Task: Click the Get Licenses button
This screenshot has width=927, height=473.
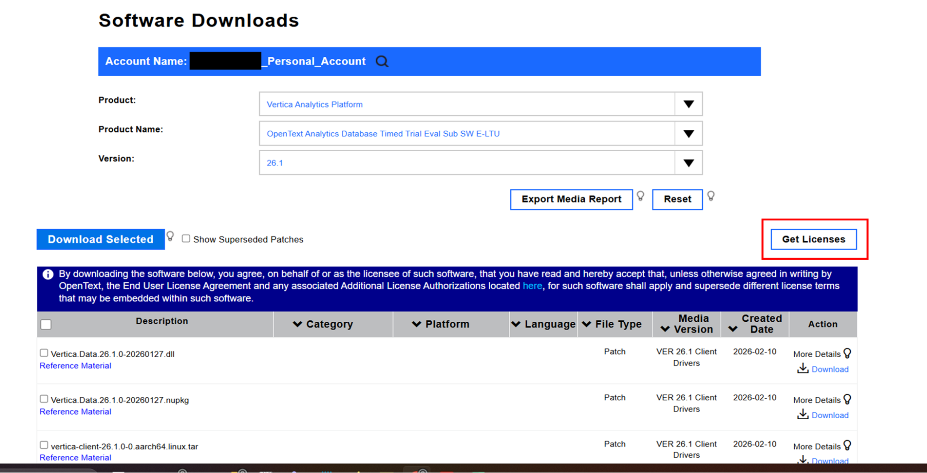Action: [x=813, y=239]
